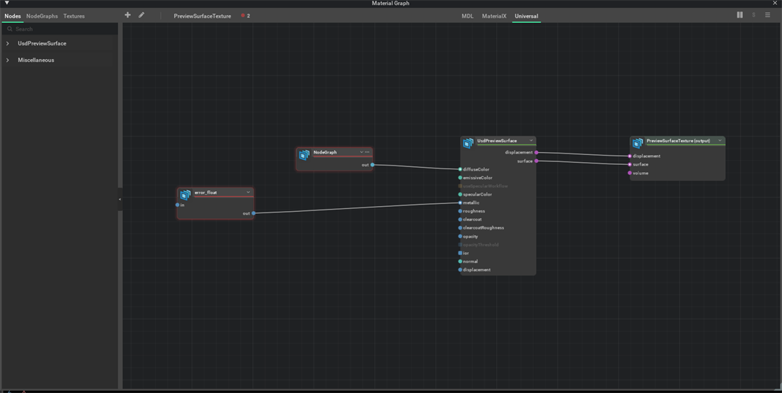Click the UsdPreviewSurface node's blue shader icon
This screenshot has width=782, height=393.
tap(468, 144)
